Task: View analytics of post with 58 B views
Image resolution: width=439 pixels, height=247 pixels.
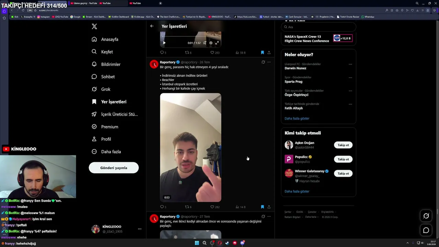Action: [240, 52]
